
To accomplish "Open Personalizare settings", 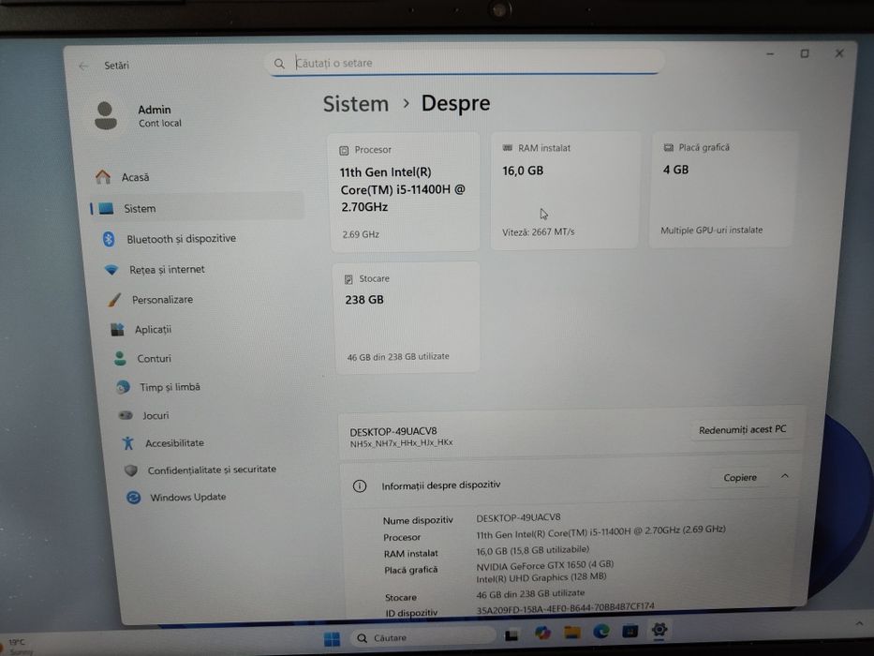I will (x=162, y=300).
